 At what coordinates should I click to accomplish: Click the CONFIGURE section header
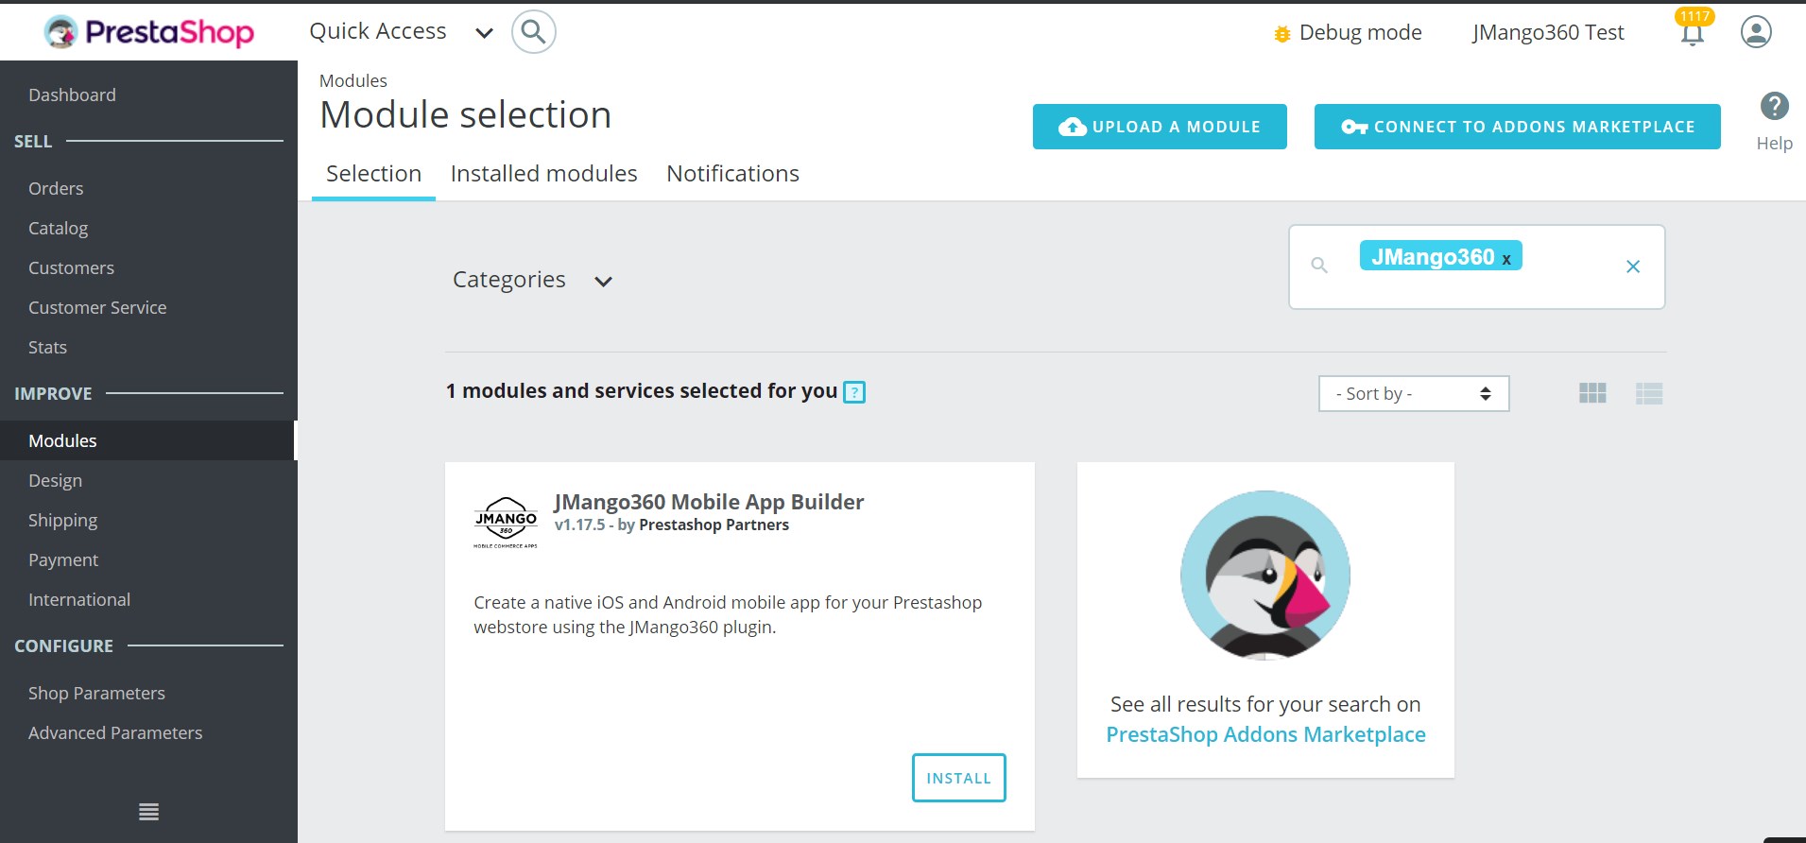pos(63,645)
